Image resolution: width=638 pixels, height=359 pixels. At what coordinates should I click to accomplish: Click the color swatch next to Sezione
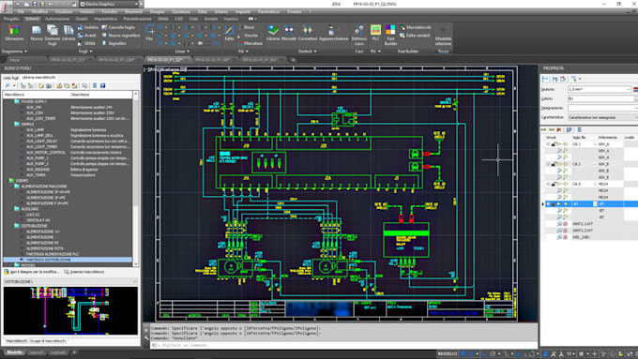(x=635, y=89)
